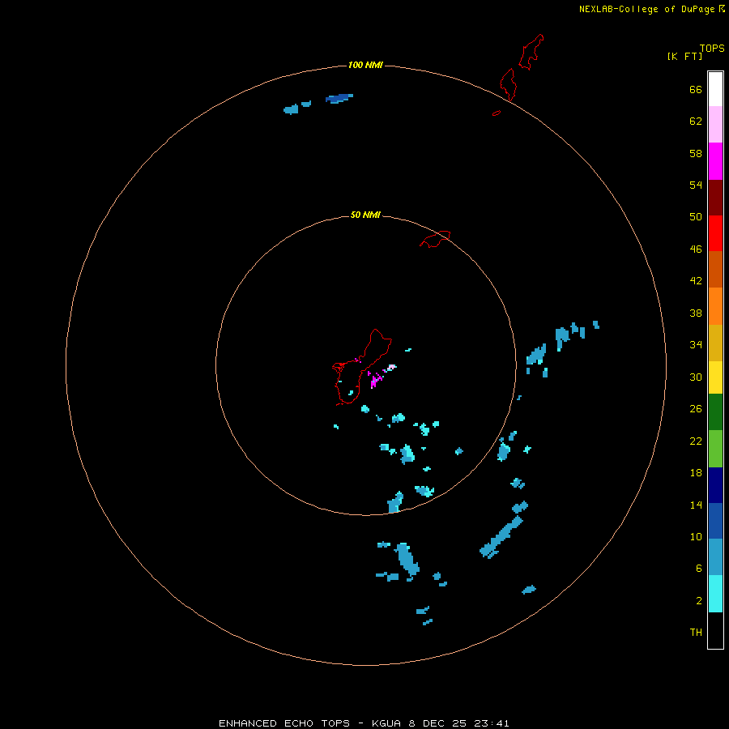729x729 pixels.
Task: Select the dark red maroon legend band
Action: pos(715,198)
